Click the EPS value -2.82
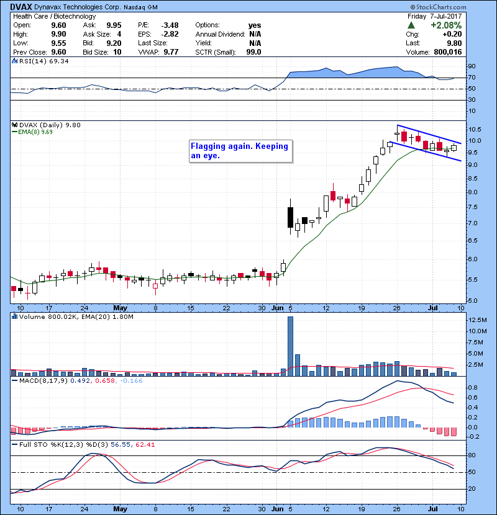This screenshot has height=515, width=497. pyautogui.click(x=170, y=34)
